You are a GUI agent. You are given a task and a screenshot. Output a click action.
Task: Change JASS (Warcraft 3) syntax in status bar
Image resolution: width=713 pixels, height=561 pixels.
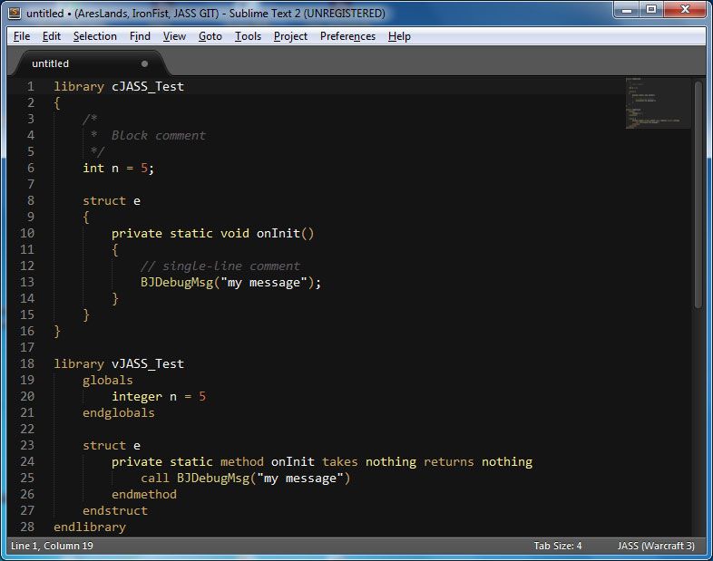coord(656,546)
